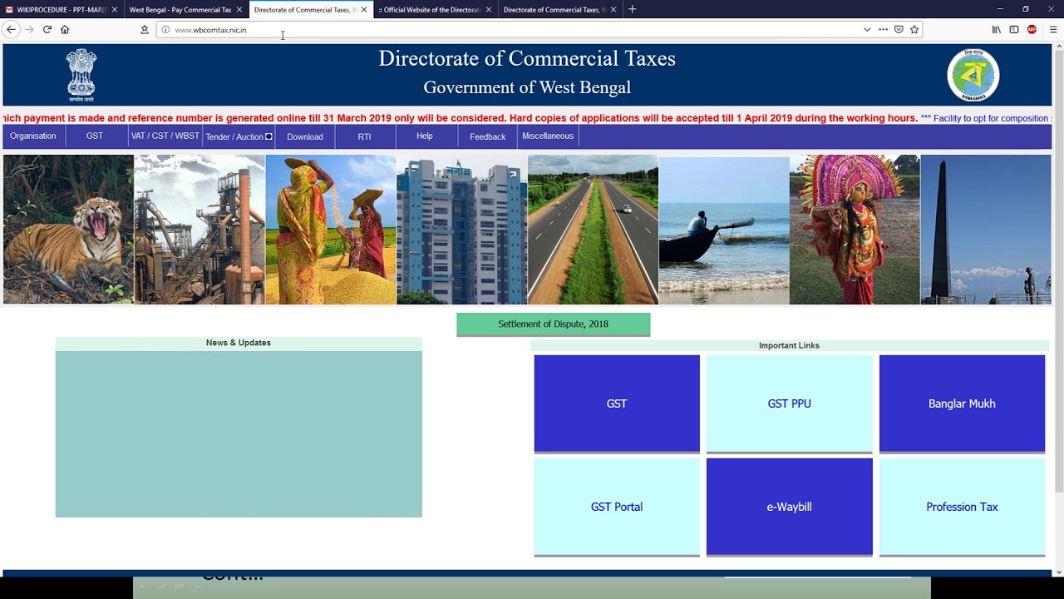Open the Help menu
This screenshot has width=1064, height=599.
[425, 136]
